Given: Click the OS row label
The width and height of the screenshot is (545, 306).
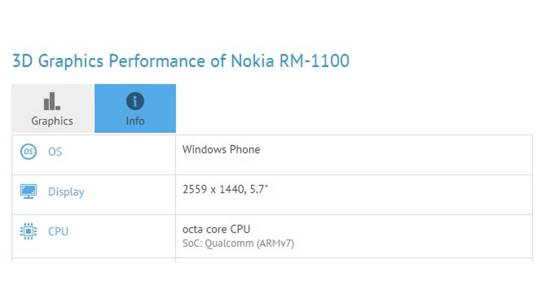Looking at the screenshot, I should tap(55, 152).
